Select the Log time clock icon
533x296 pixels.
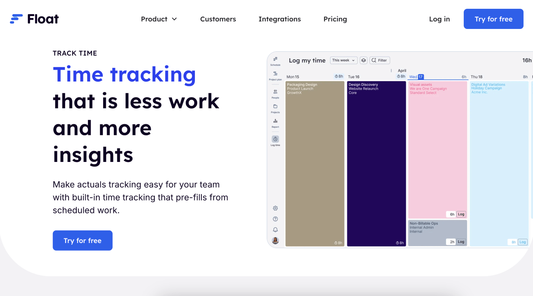point(275,139)
